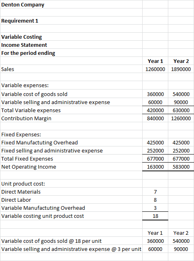Select the 'For the period ending' cell
Screen dimensions: 194x261
pos(71,53)
